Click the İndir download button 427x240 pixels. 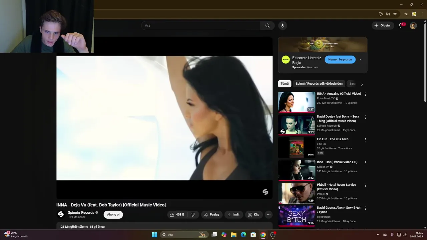(x=234, y=215)
